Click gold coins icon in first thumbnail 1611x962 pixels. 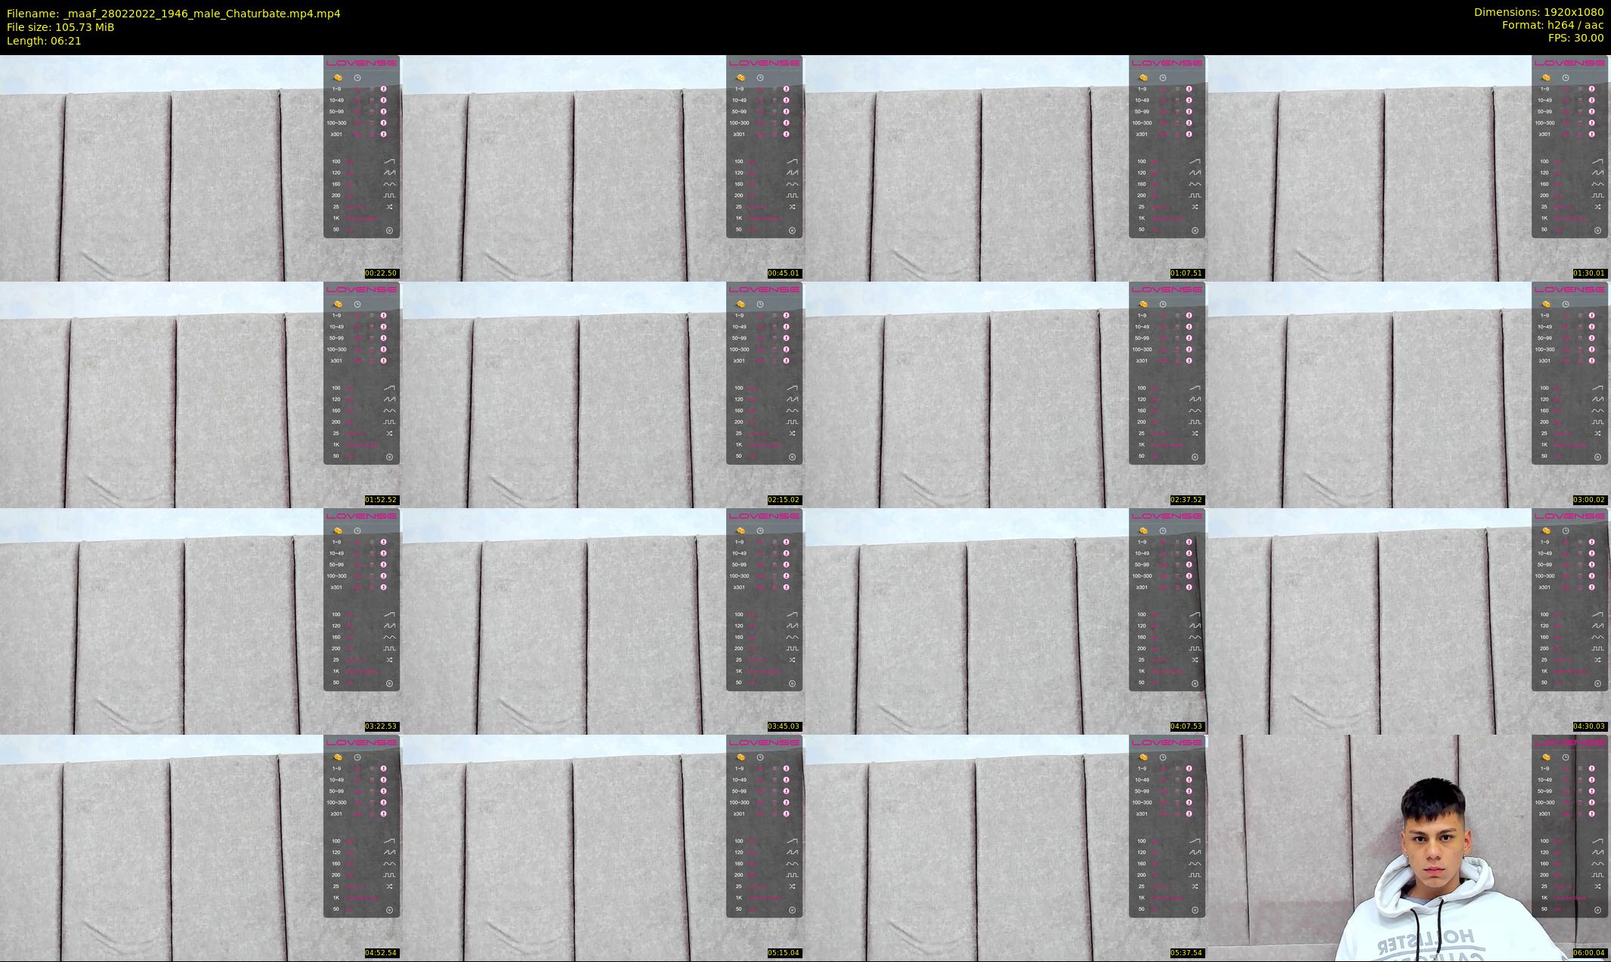tap(338, 78)
